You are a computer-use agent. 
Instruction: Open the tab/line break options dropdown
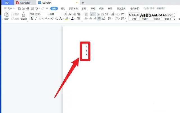pyautogui.click(x=119, y=14)
